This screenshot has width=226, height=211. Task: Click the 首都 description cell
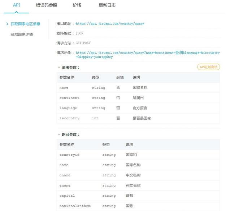click(x=130, y=196)
